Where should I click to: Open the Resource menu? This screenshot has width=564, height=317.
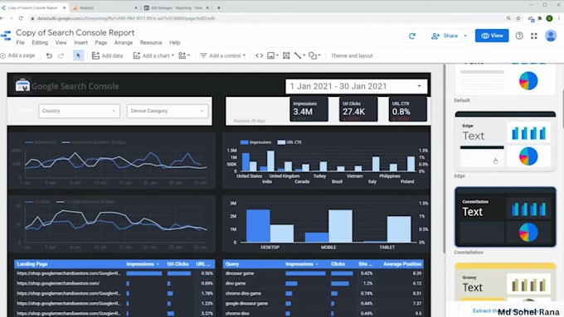pyautogui.click(x=151, y=43)
